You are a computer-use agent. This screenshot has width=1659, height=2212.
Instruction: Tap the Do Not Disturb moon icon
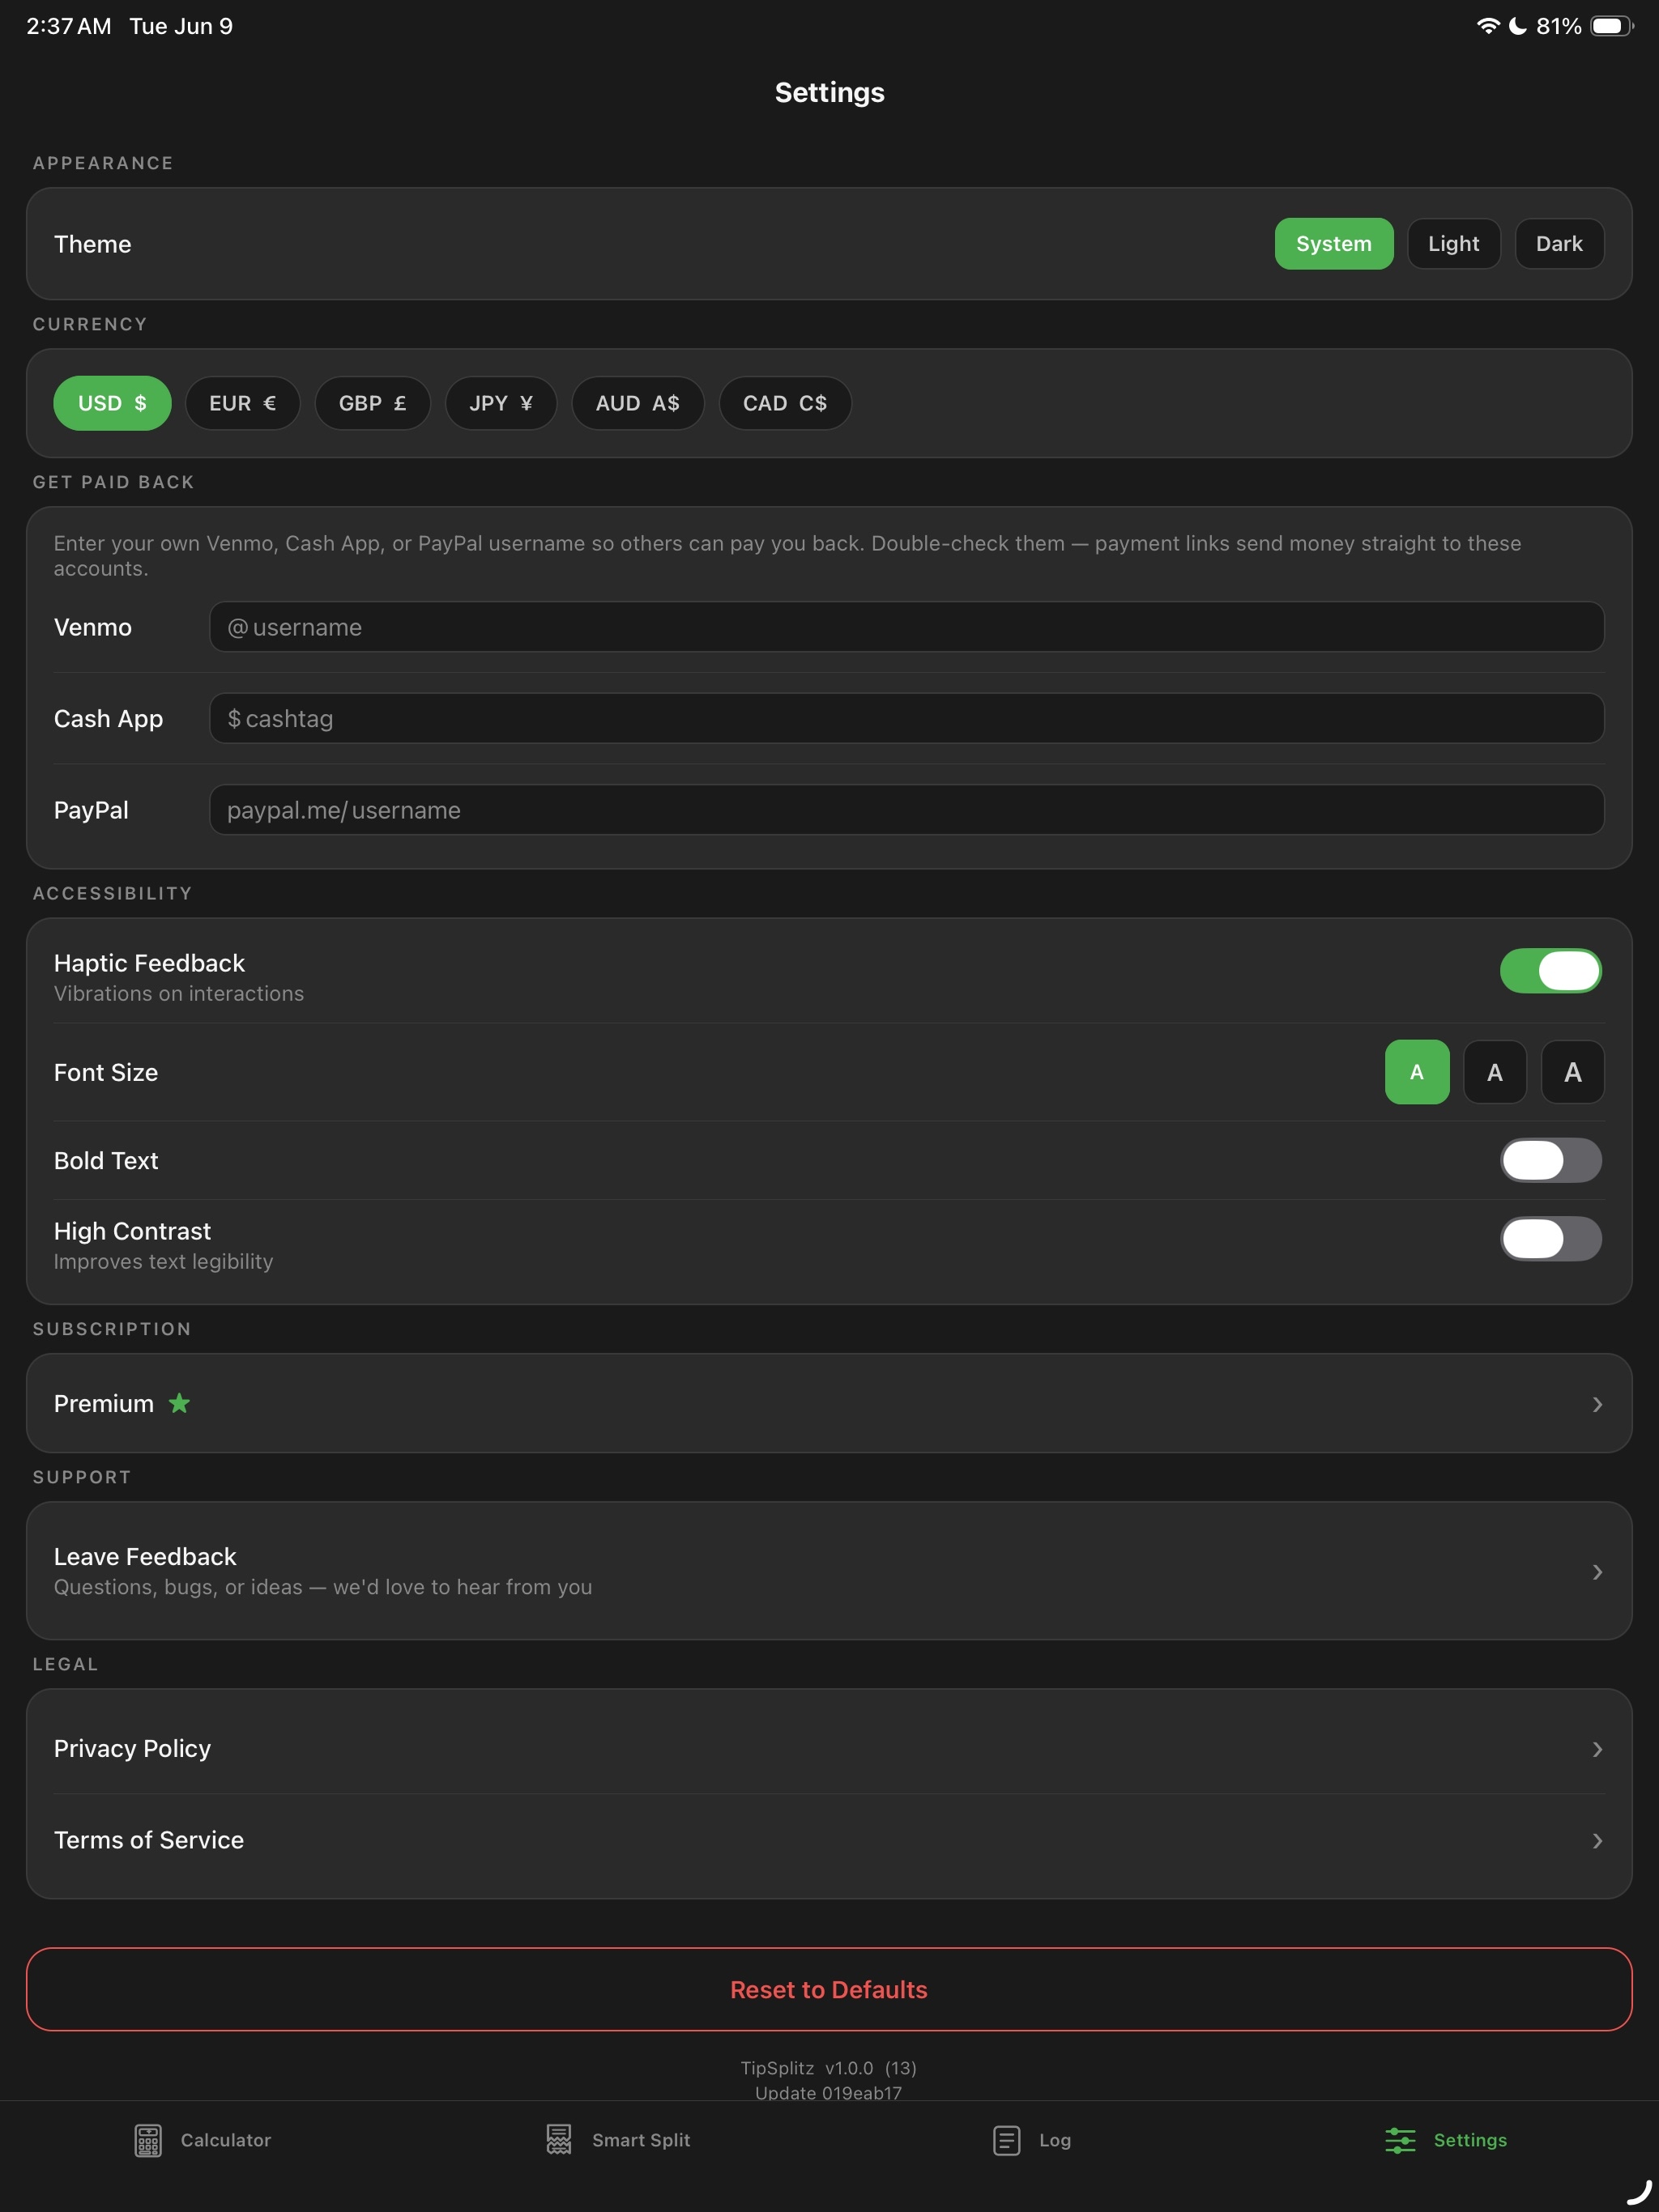1518,26
